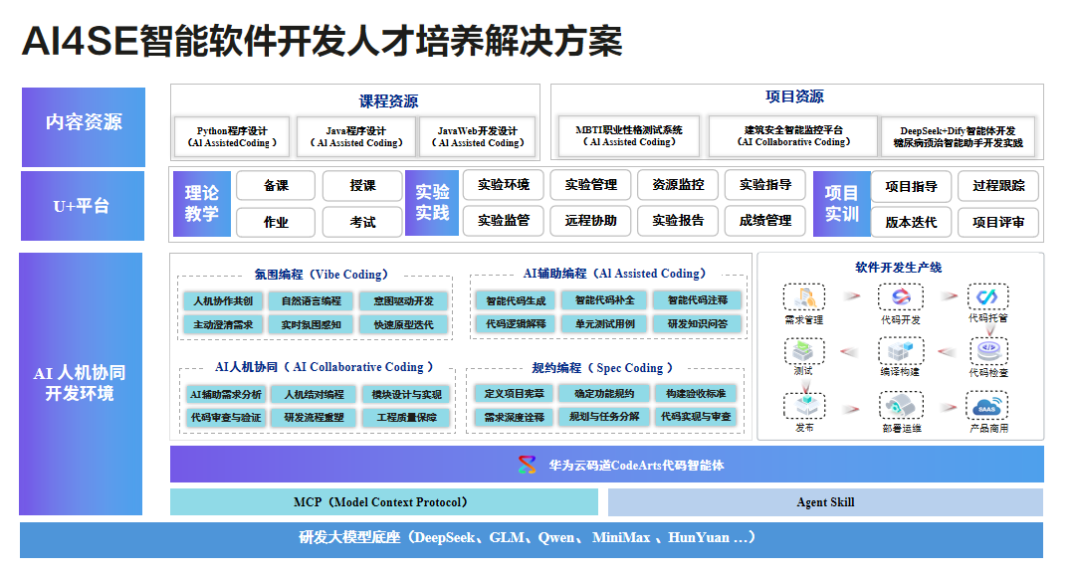The width and height of the screenshot is (1078, 575).
Task: Click the 人机协作共创 tag
Action: point(223,301)
